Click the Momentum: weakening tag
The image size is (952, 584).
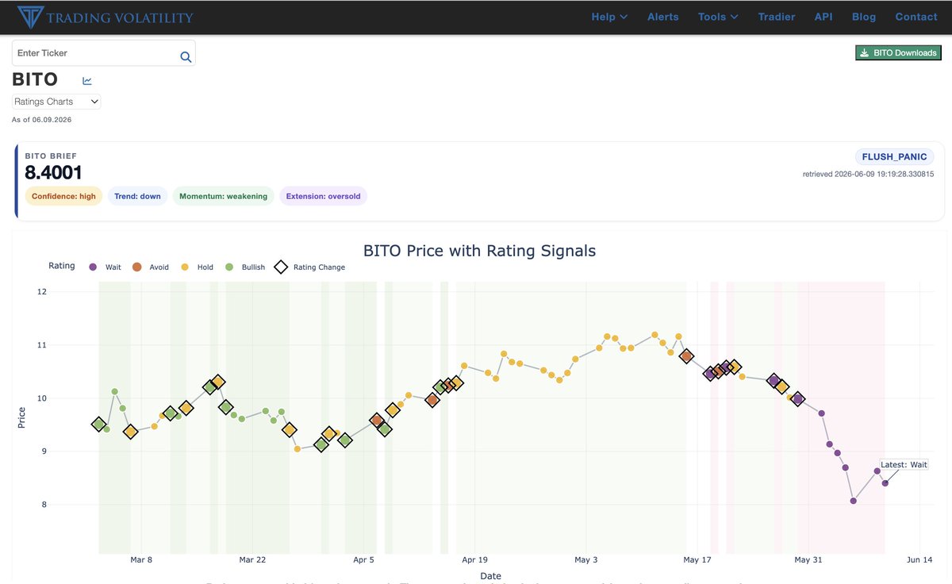coord(224,196)
